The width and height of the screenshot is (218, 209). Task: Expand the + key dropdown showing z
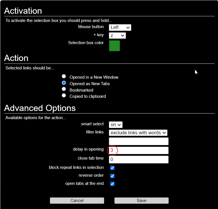pyautogui.click(x=117, y=35)
